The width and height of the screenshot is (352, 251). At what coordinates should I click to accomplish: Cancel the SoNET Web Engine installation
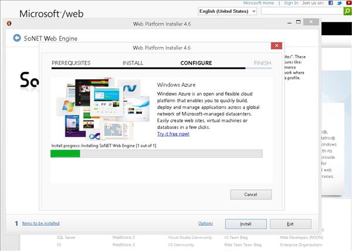click(x=251, y=195)
